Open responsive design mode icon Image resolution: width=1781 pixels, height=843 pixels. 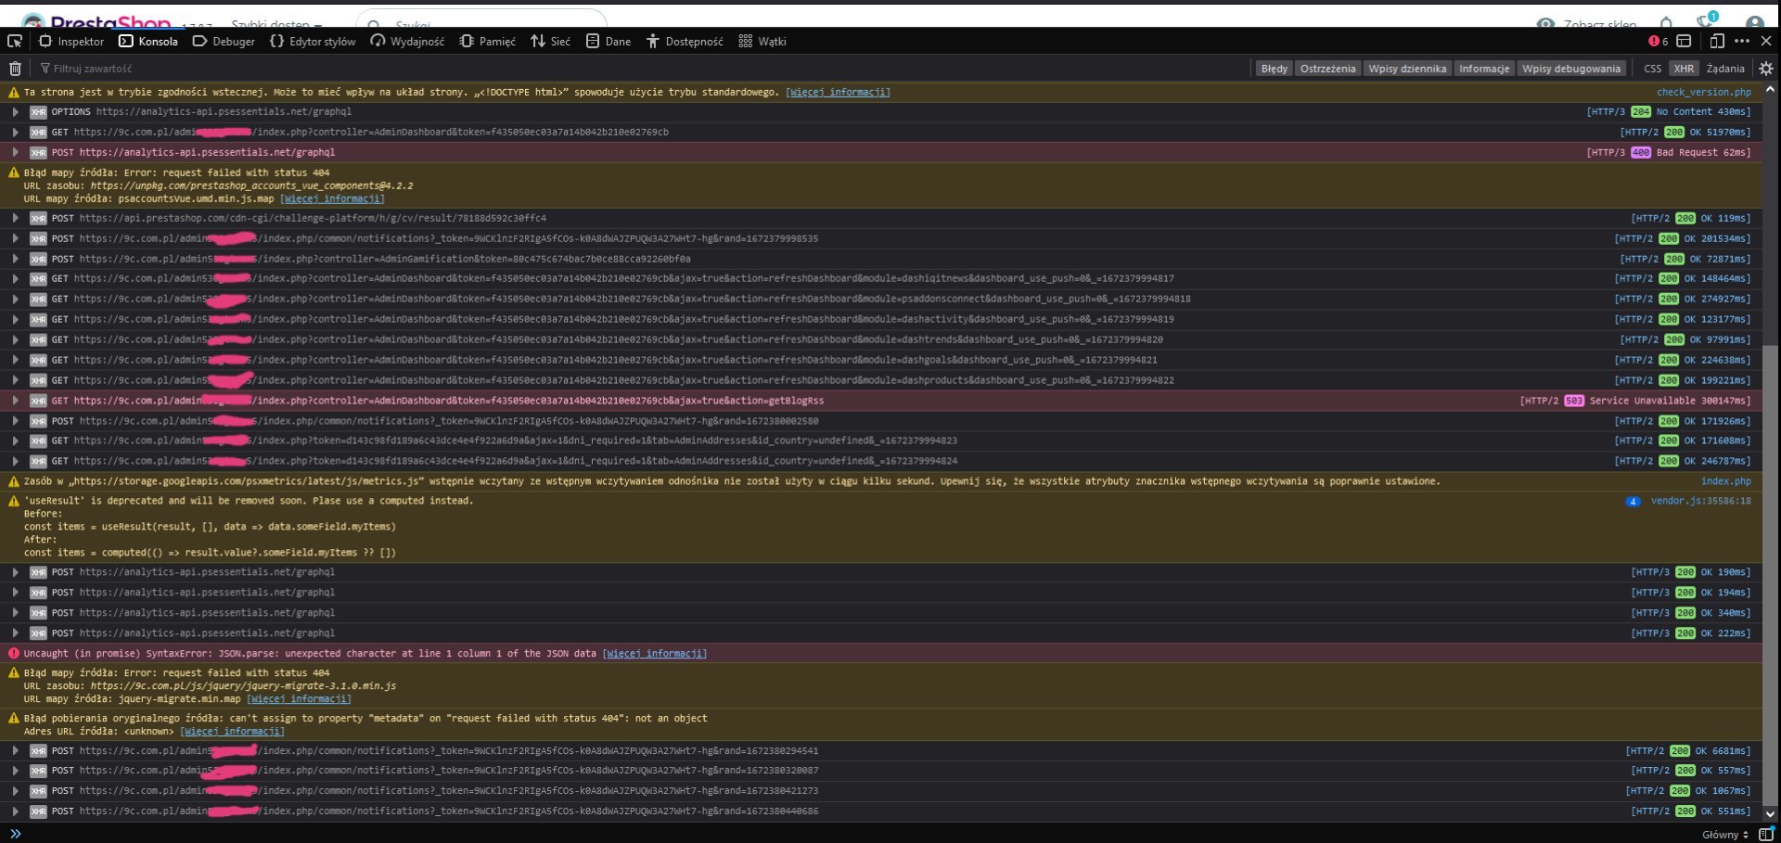(x=1716, y=41)
